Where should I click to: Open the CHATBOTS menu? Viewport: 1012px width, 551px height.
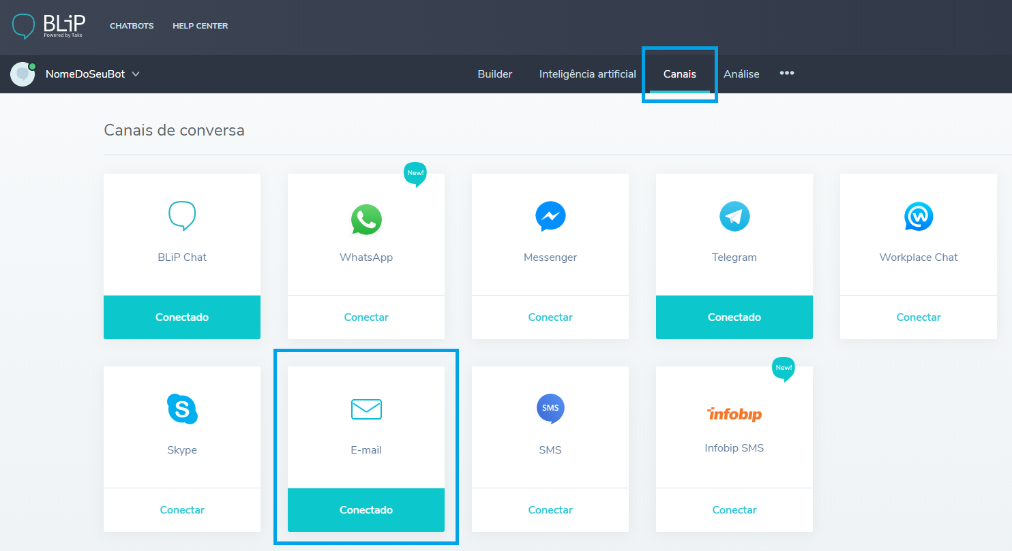[x=132, y=26]
